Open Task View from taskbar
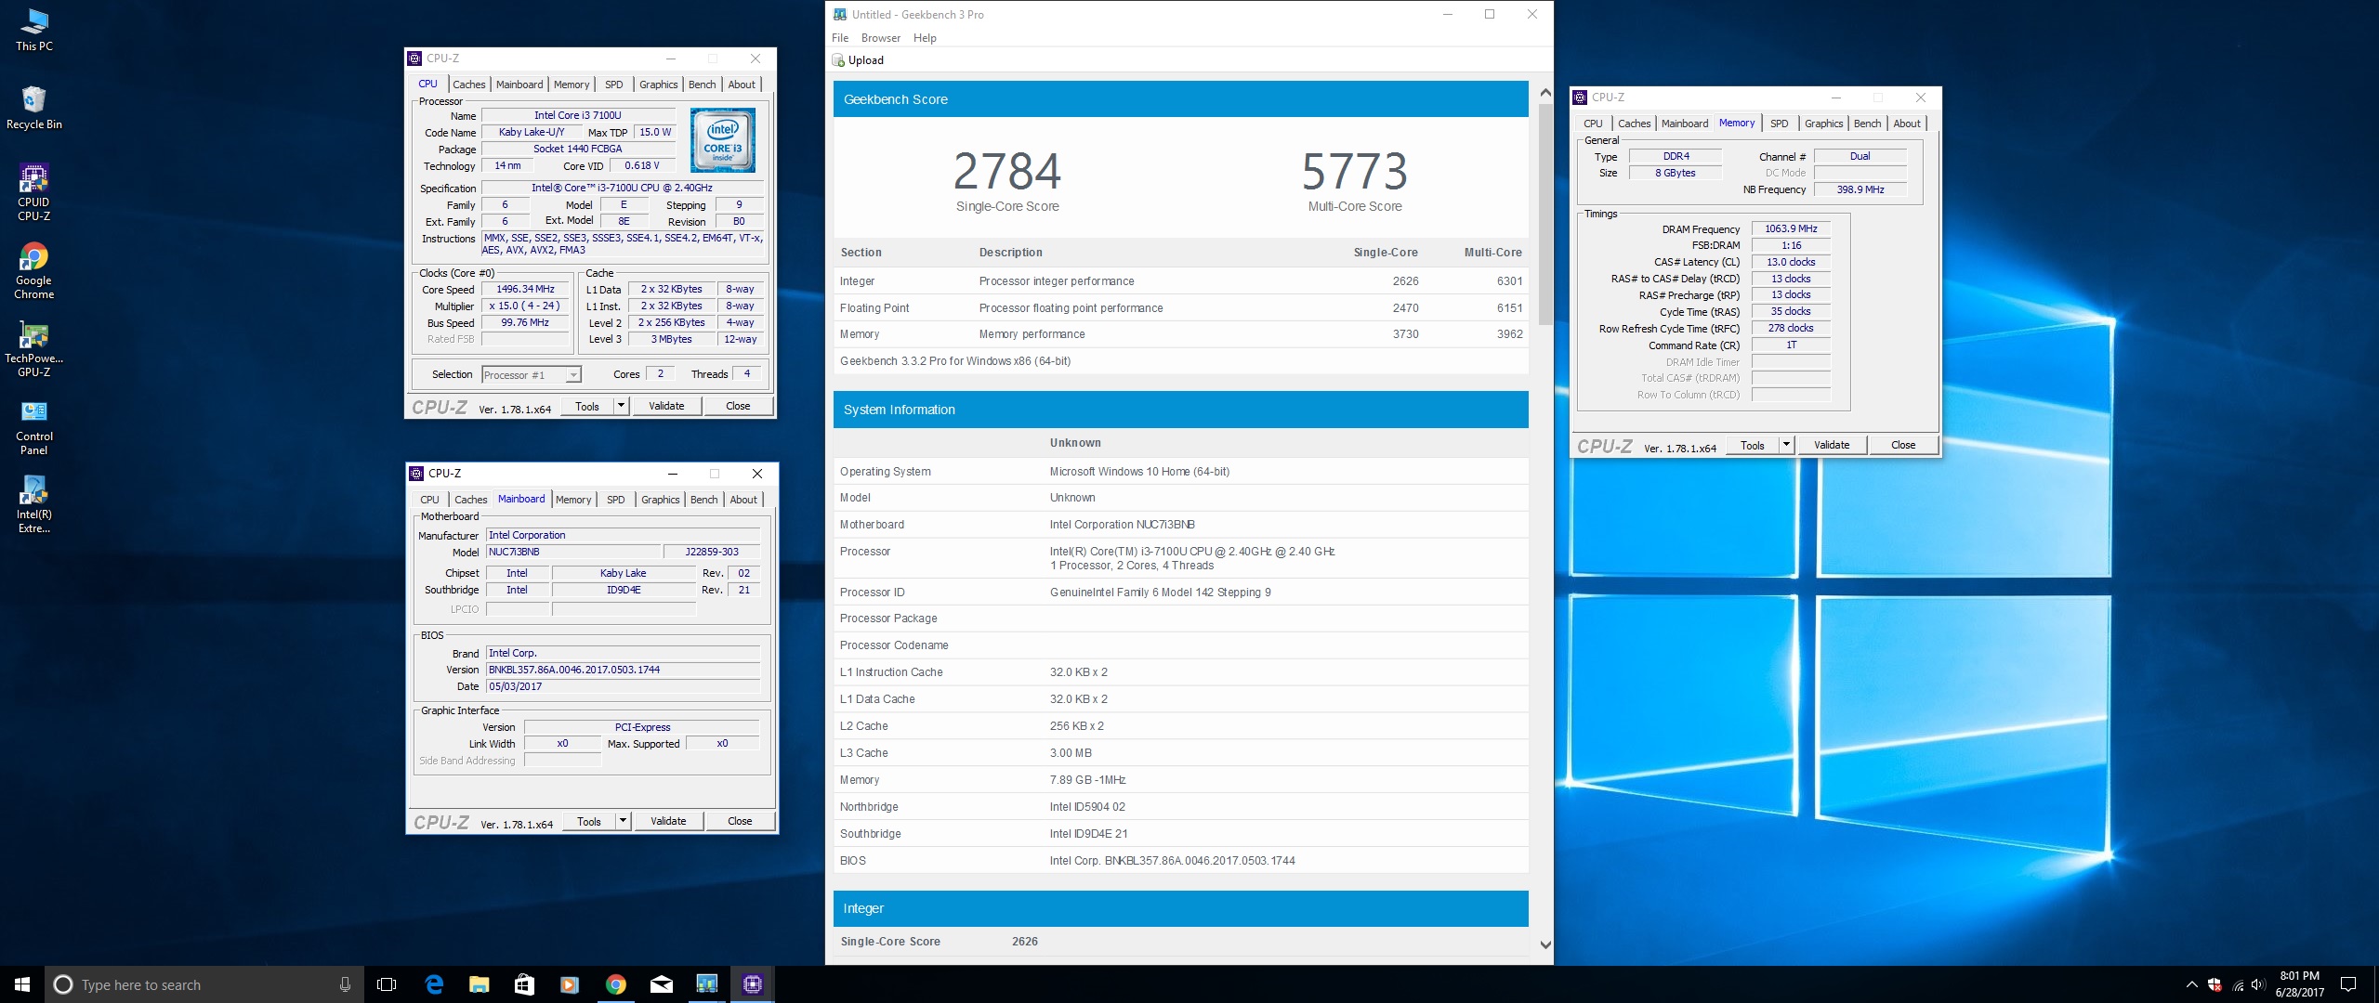This screenshot has height=1003, width=2379. tap(387, 984)
